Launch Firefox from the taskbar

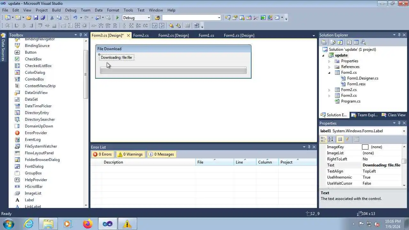pos(88,224)
